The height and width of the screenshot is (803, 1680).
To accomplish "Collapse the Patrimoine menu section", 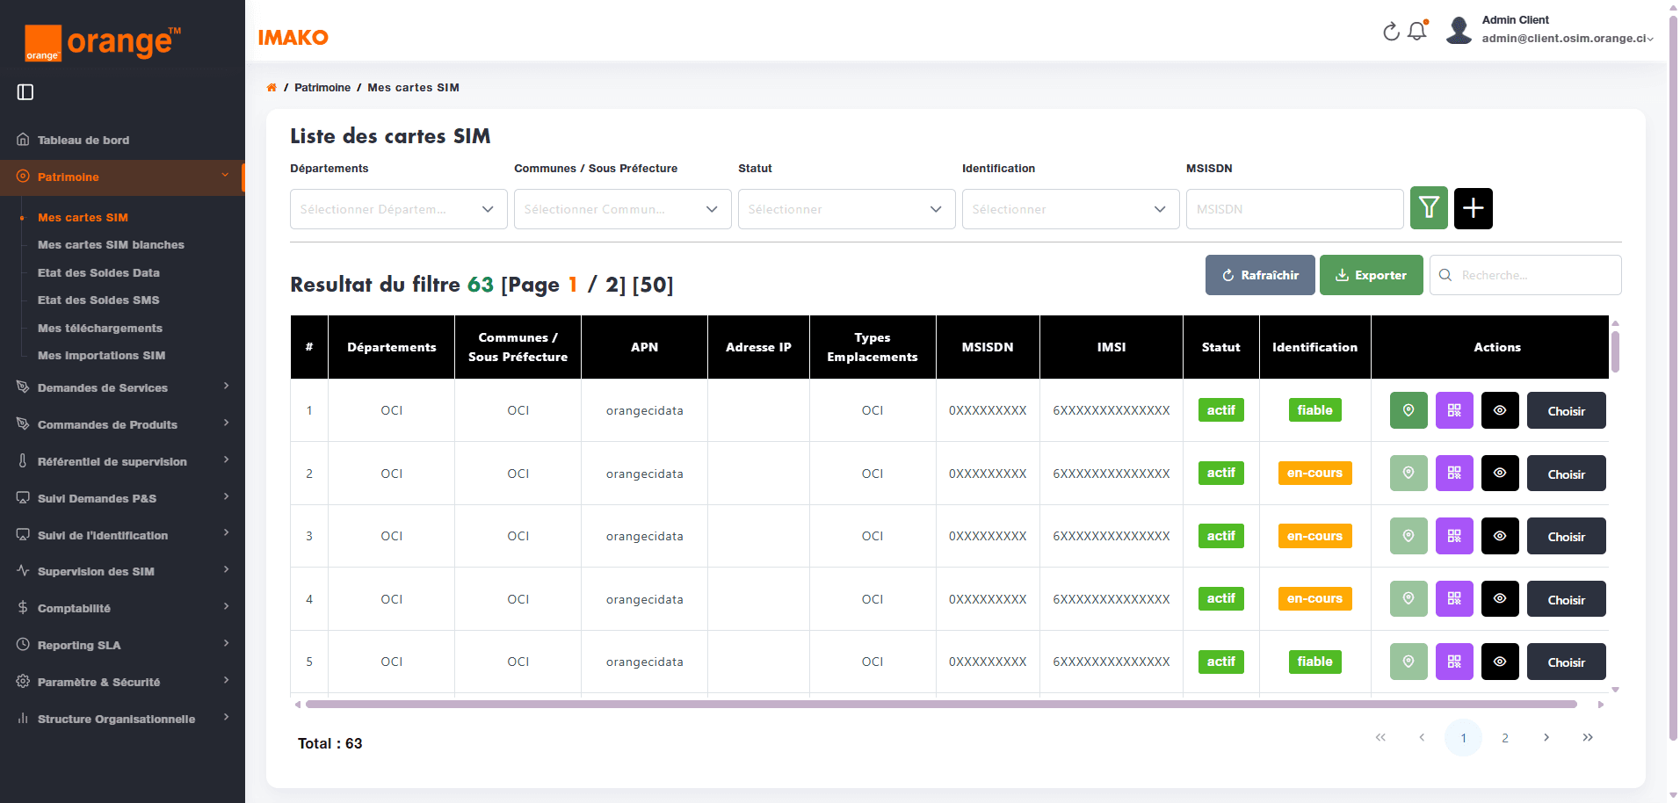I will click(122, 177).
